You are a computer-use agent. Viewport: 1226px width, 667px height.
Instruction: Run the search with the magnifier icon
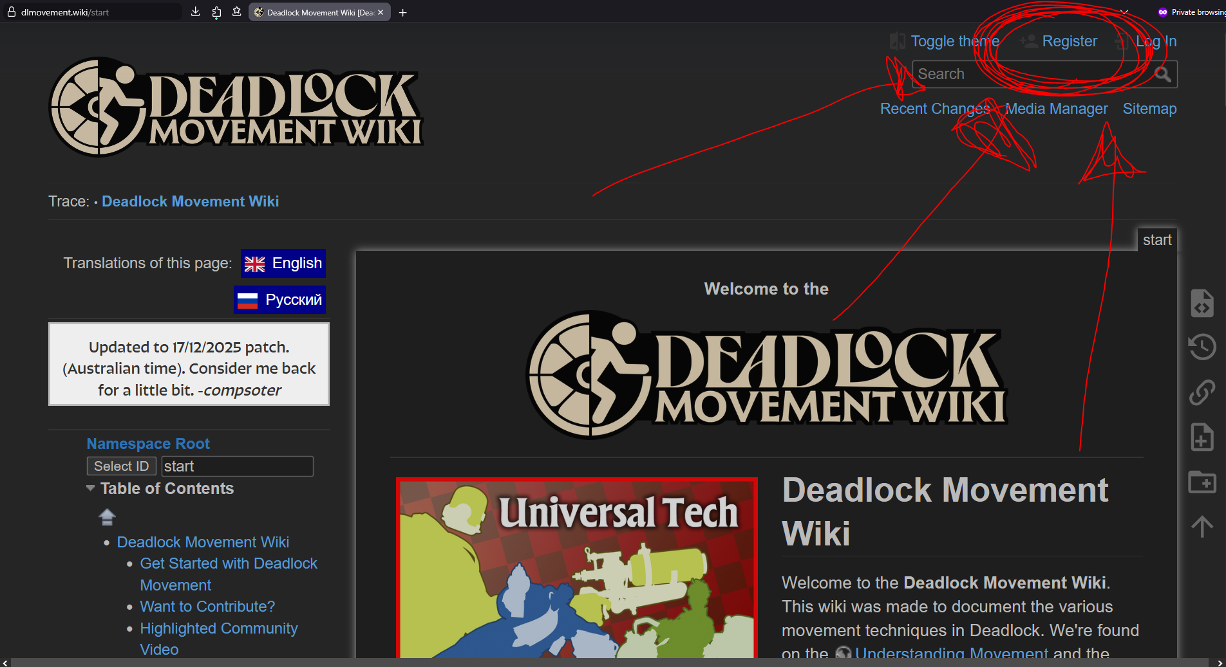(1163, 74)
